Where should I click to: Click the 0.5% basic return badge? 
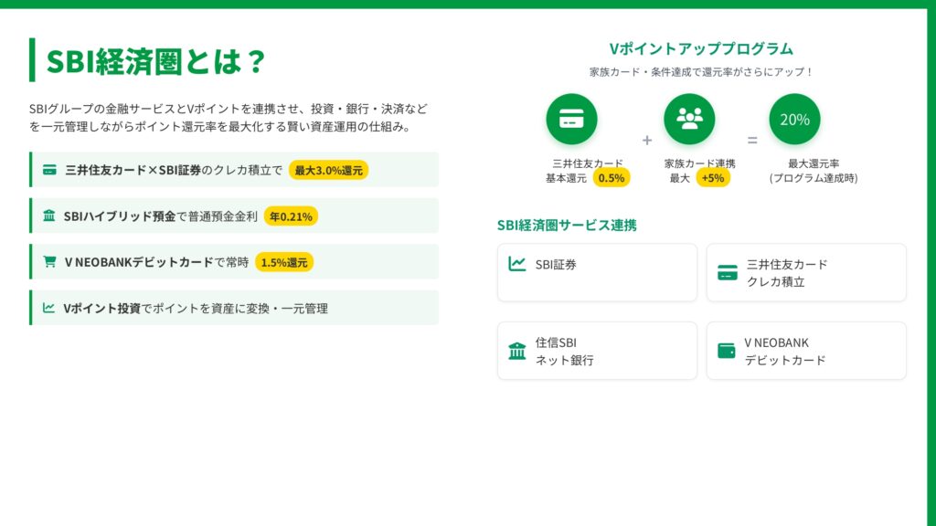pos(611,178)
